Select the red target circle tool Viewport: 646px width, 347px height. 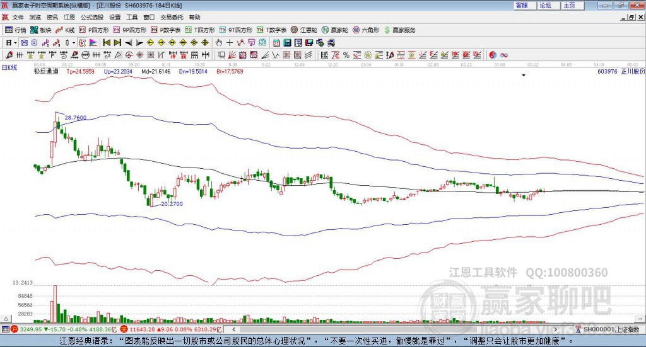tap(129, 55)
